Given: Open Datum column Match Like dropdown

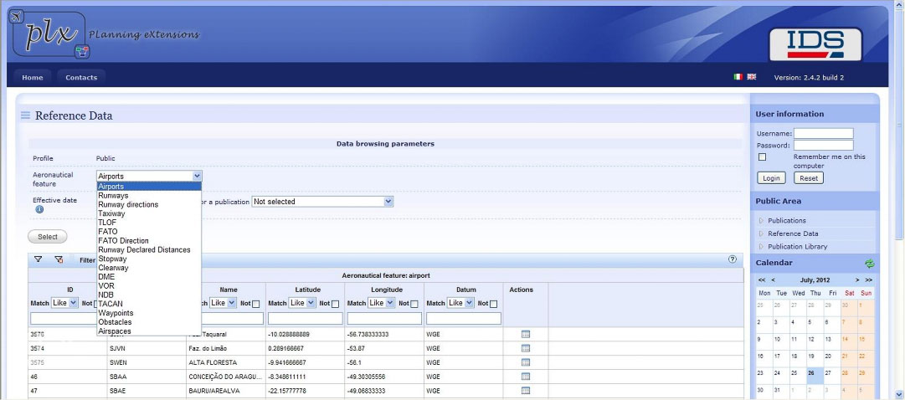Looking at the screenshot, I should point(460,302).
